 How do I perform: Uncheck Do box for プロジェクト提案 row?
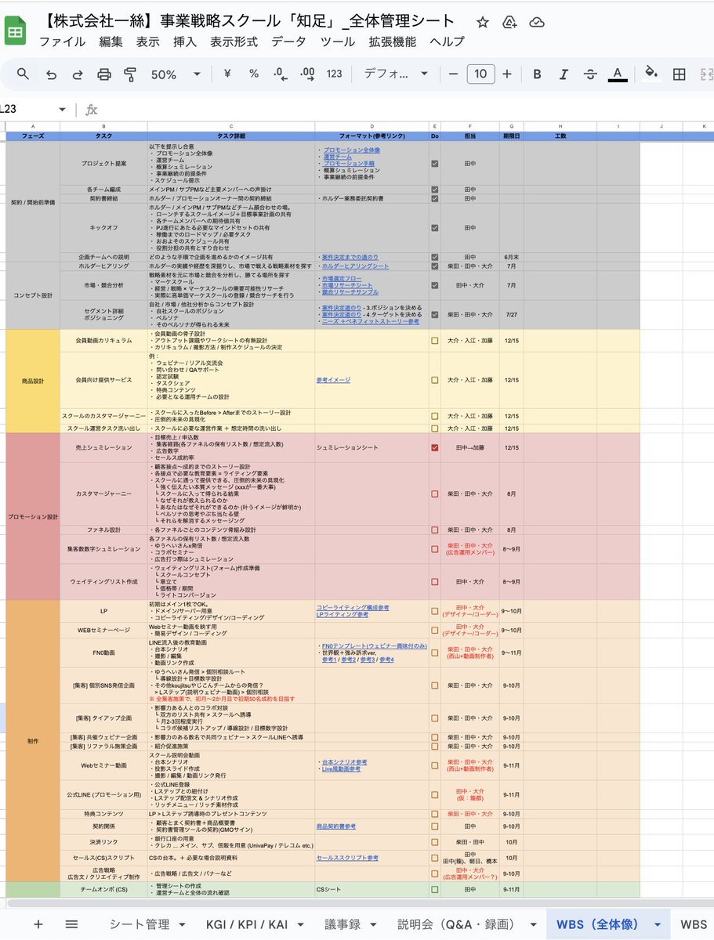coord(434,164)
